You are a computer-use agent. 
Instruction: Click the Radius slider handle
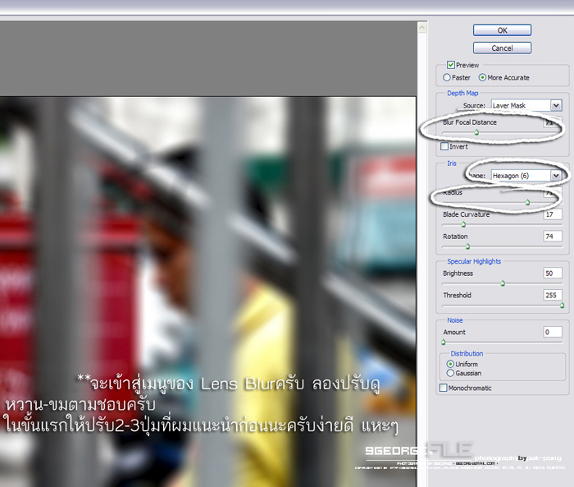tap(527, 202)
